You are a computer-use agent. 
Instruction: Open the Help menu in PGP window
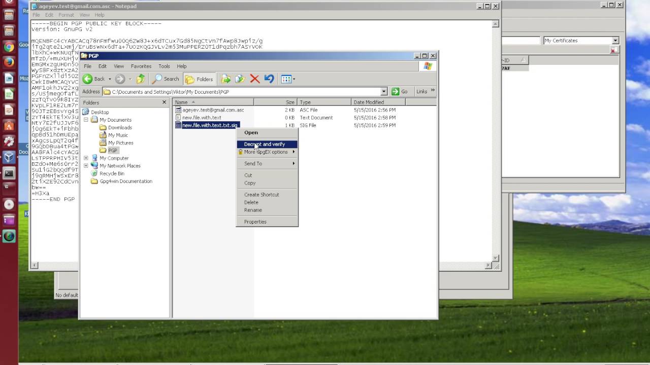pos(182,66)
